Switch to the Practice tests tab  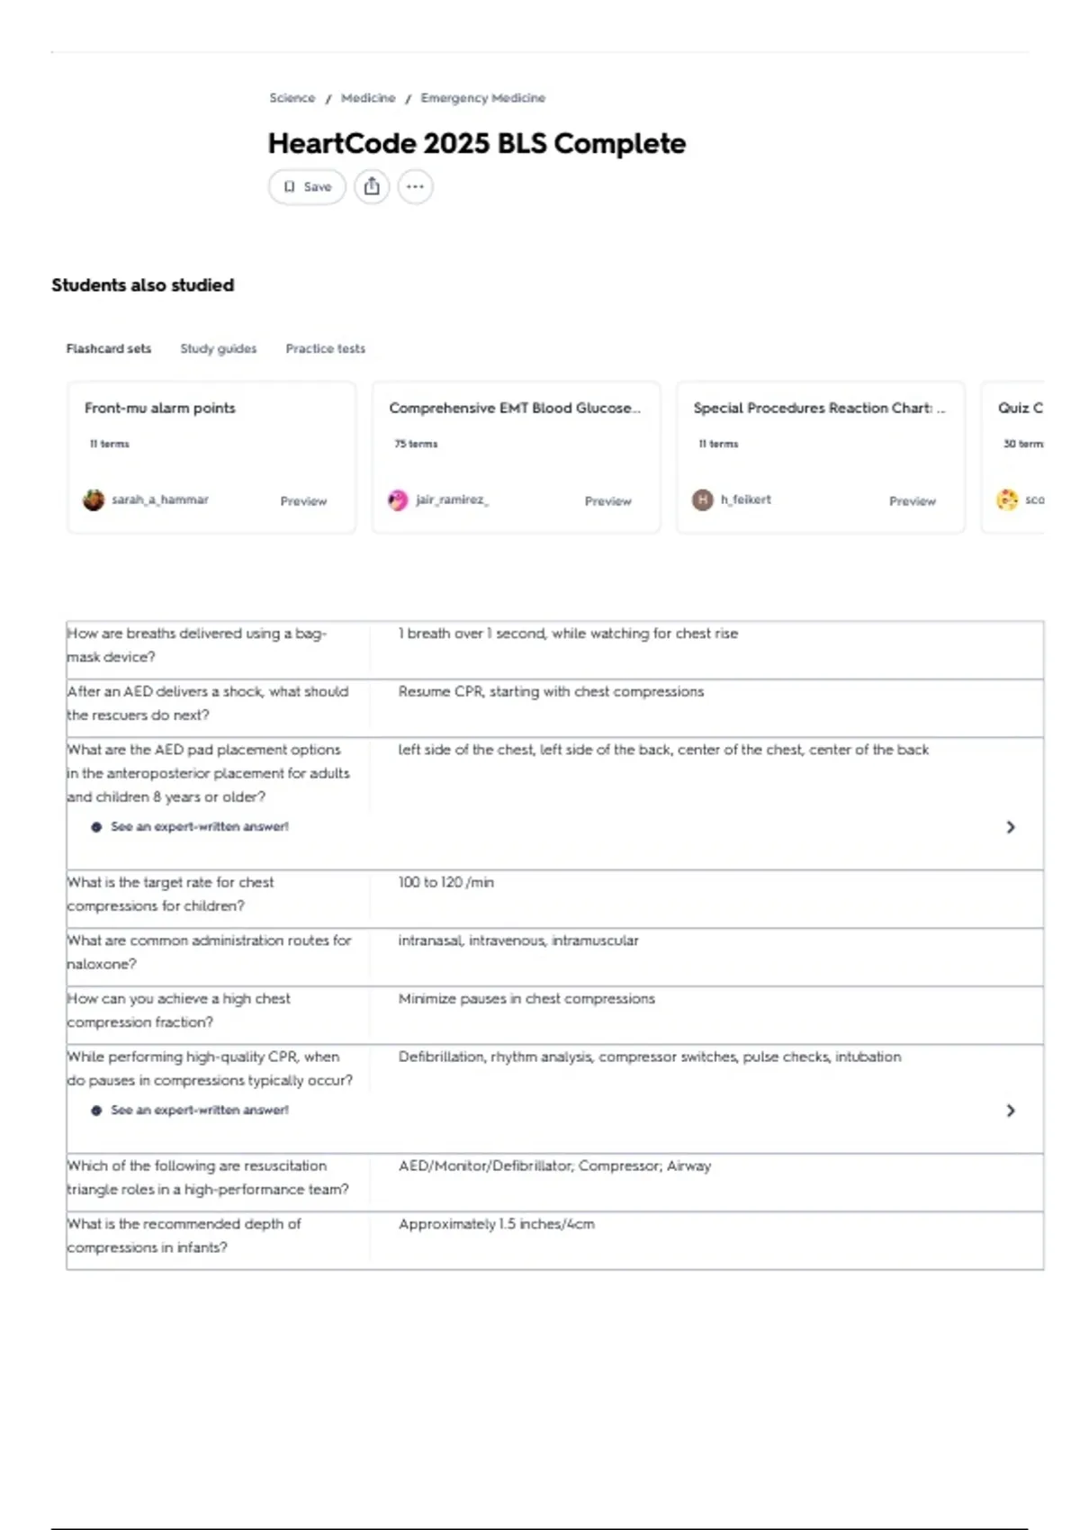(326, 348)
